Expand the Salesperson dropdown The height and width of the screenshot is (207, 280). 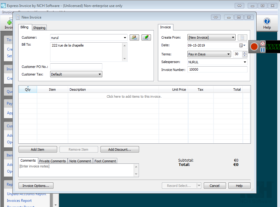[245, 62]
